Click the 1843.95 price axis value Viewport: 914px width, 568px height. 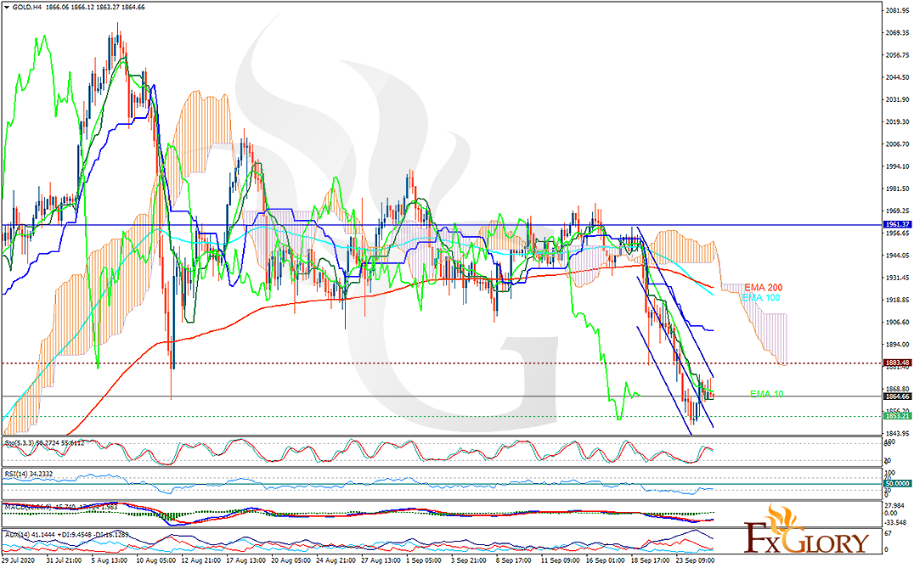(897, 433)
